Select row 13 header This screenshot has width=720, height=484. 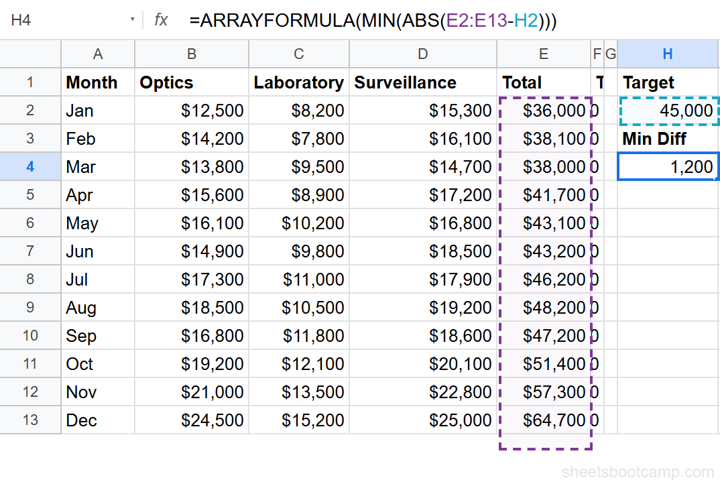pyautogui.click(x=30, y=420)
